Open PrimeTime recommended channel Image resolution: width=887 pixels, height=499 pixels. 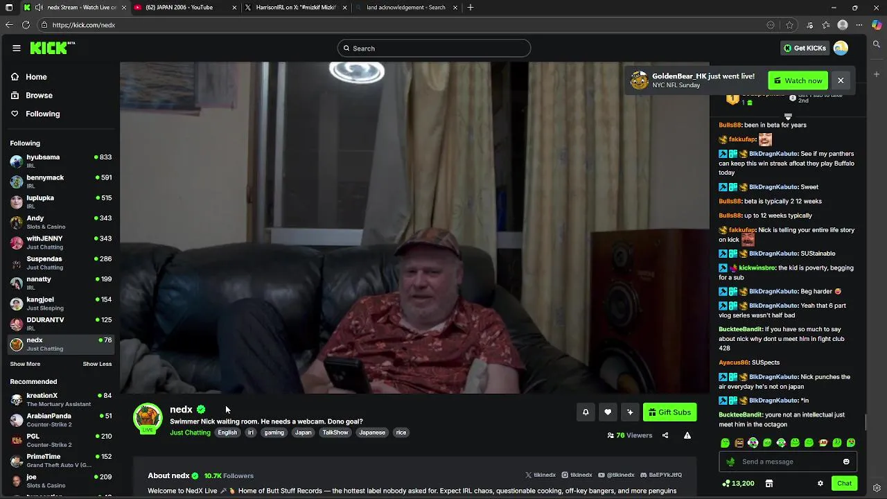[60, 461]
